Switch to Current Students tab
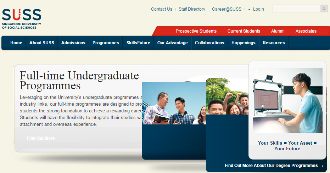The width and height of the screenshot is (330, 173). [244, 31]
